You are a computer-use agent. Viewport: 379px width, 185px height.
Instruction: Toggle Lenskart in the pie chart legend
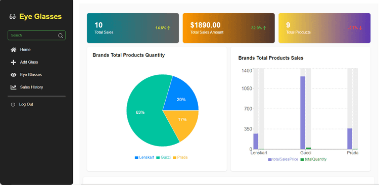point(145,157)
